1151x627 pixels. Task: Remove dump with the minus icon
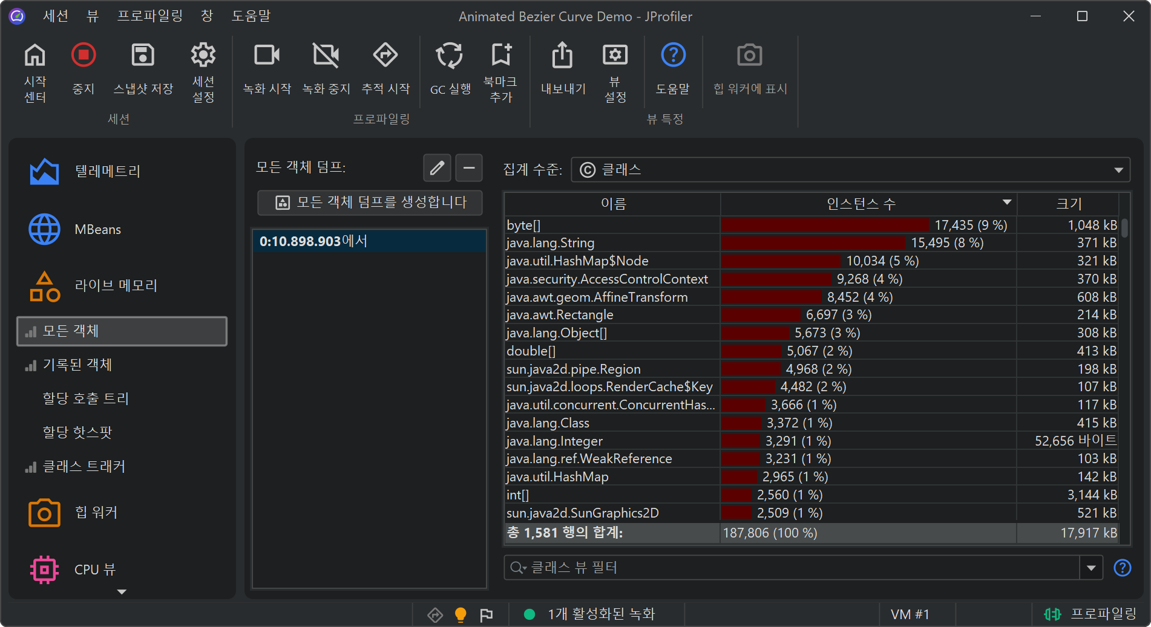coord(469,167)
